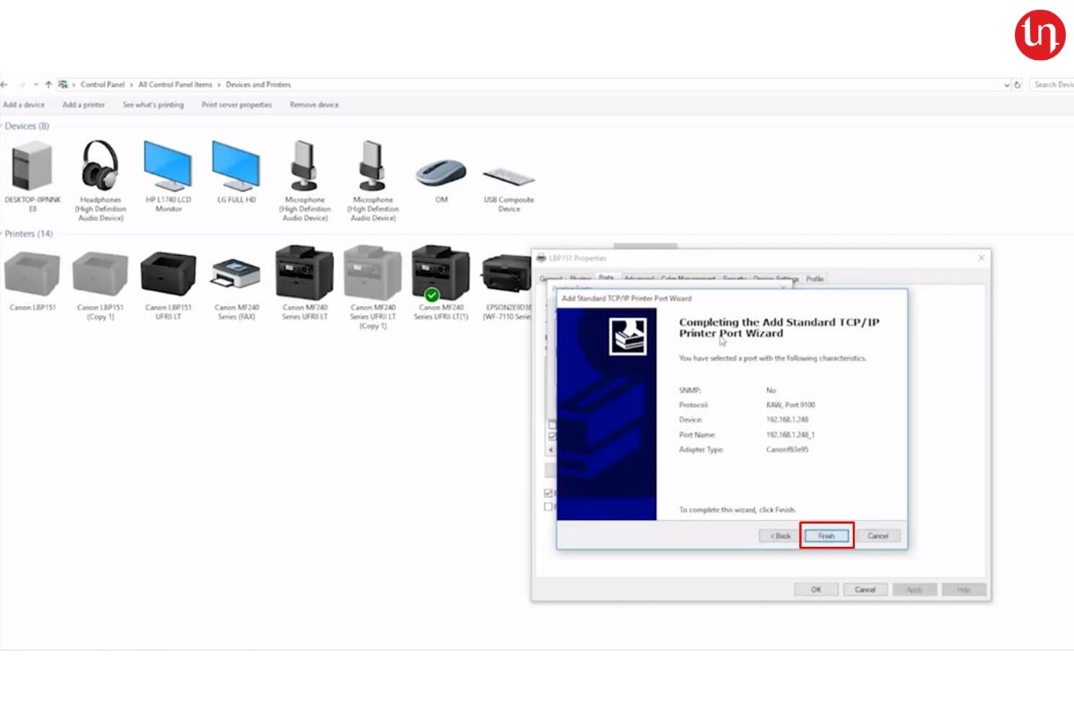Click Help in LBP151 Properties
The width and height of the screenshot is (1074, 716).
point(964,590)
